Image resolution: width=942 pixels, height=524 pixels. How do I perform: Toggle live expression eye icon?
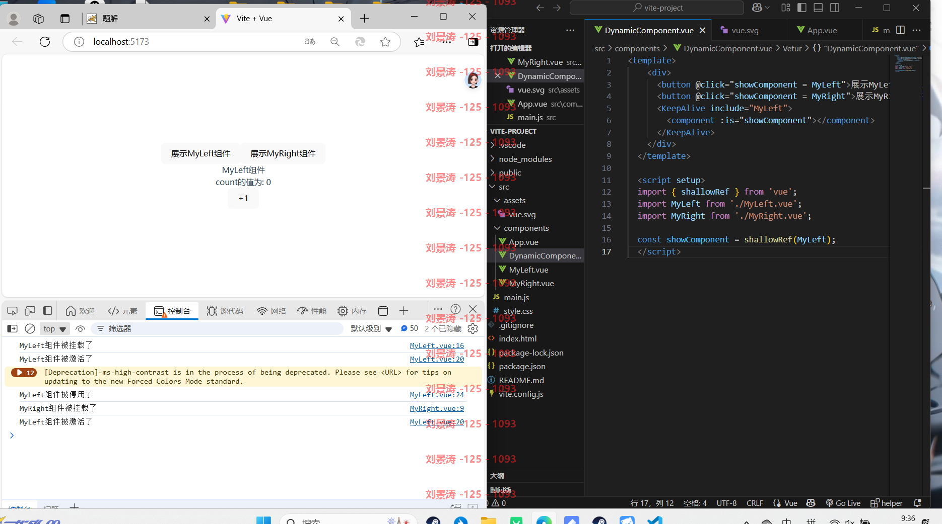point(80,328)
